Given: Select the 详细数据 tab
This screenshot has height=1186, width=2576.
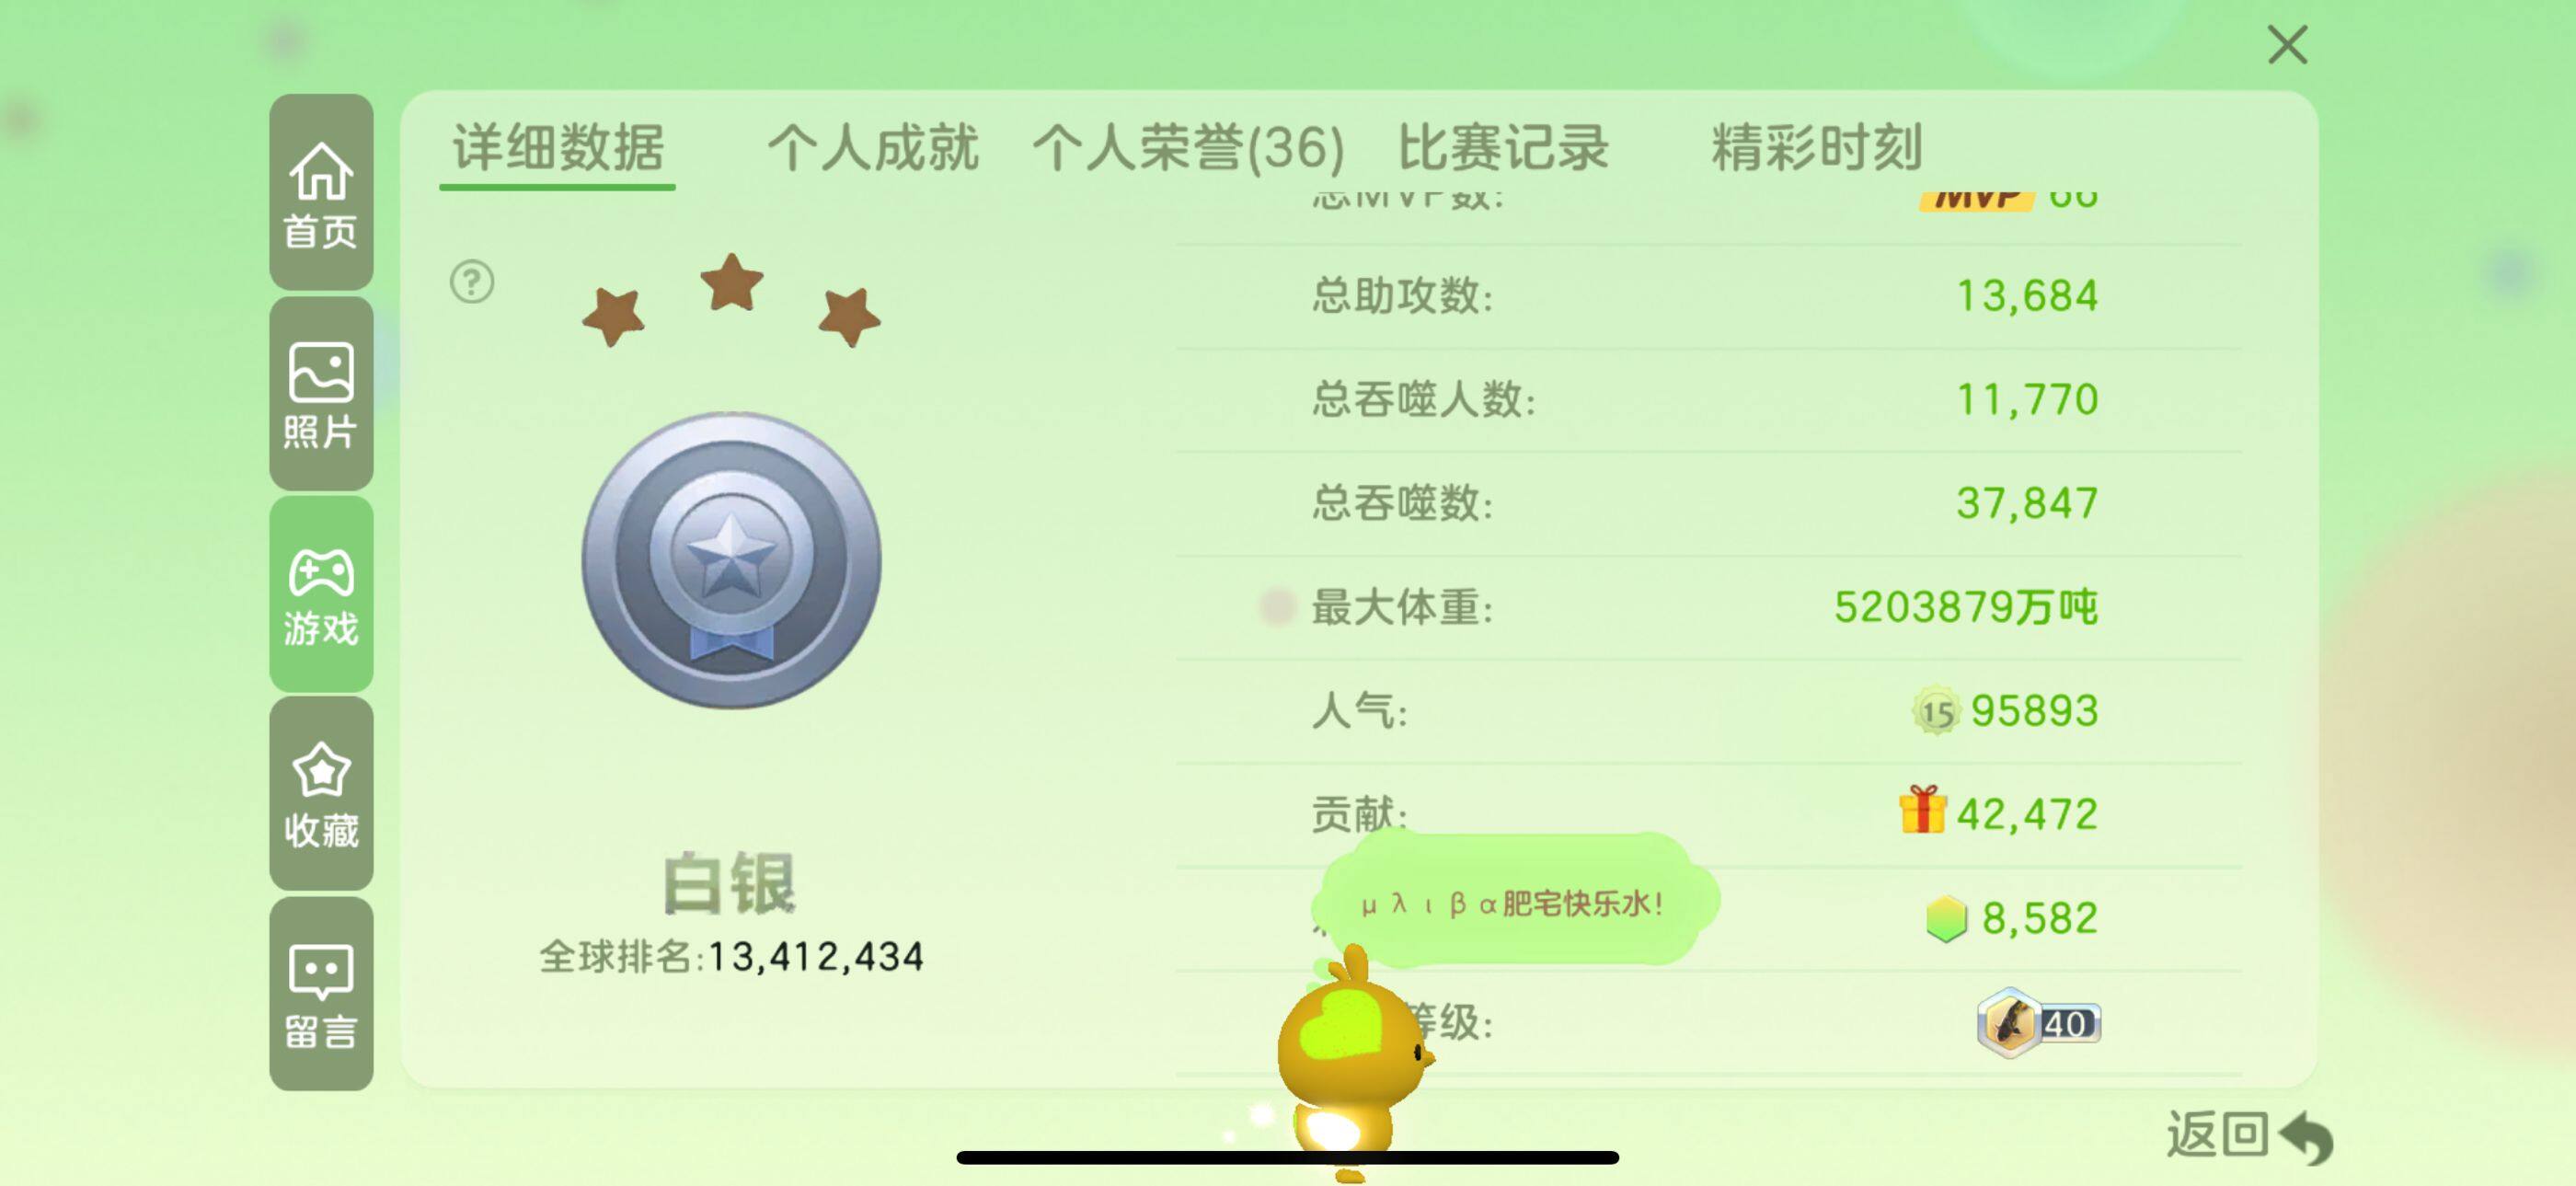Looking at the screenshot, I should (558, 148).
